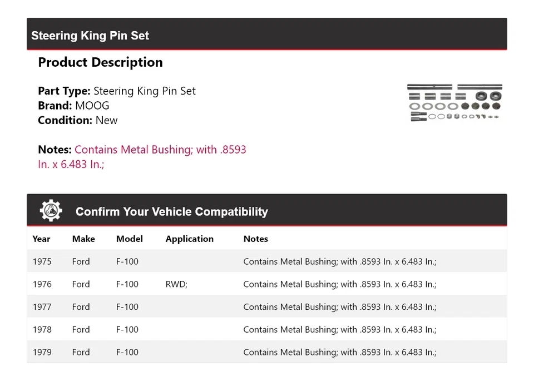Click the Product Description heading
The height and width of the screenshot is (381, 534).
(x=100, y=62)
